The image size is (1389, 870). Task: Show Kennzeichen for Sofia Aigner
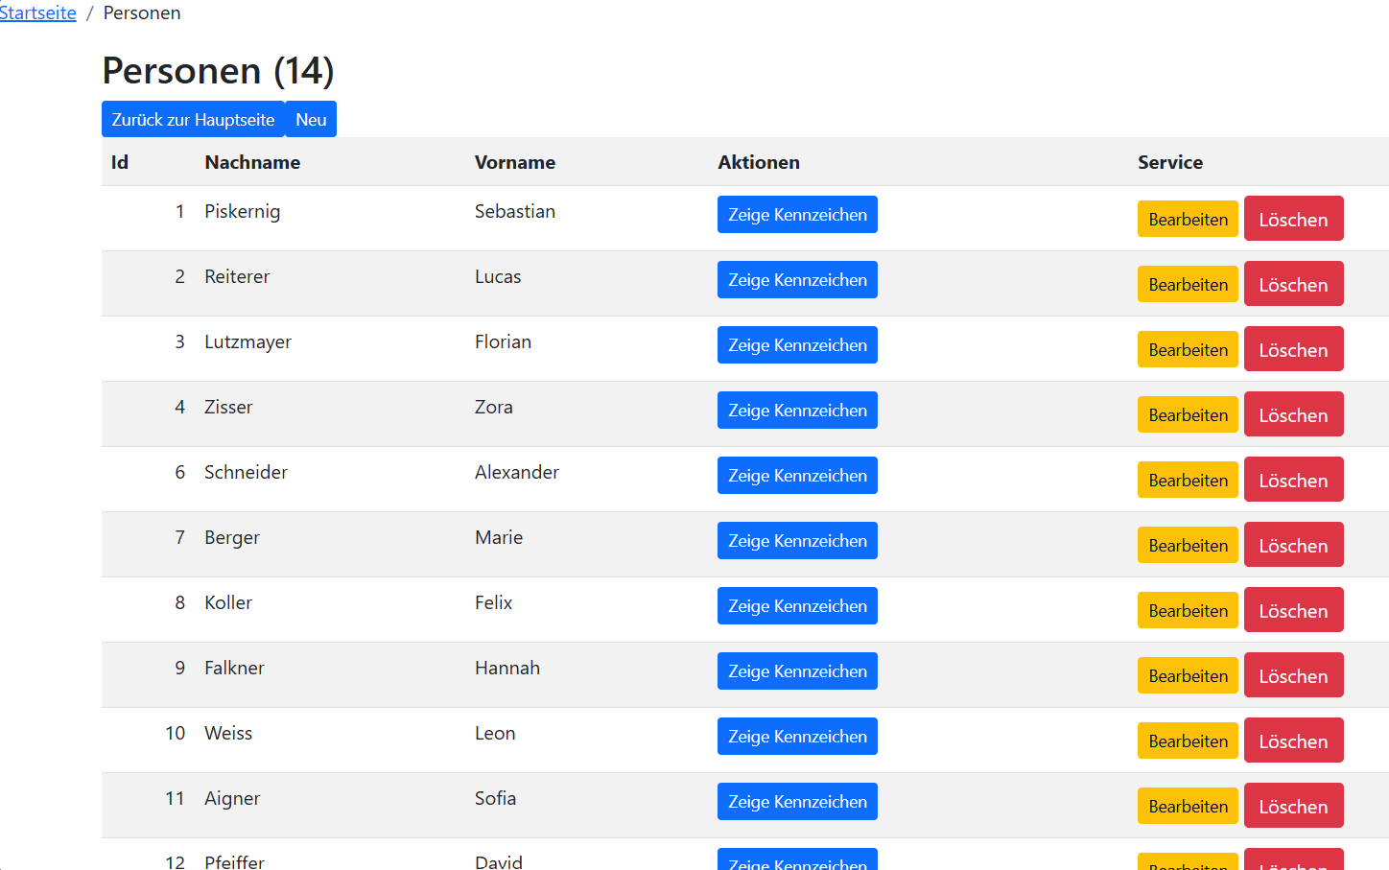coord(796,802)
